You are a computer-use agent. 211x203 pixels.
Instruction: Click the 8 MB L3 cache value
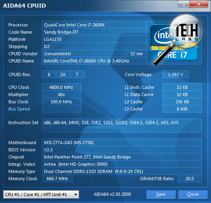pos(182,109)
